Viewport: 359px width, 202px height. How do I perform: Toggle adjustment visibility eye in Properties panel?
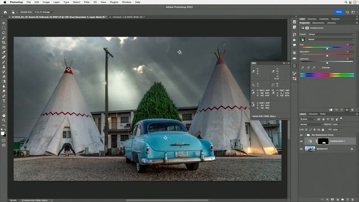pyautogui.click(x=347, y=110)
